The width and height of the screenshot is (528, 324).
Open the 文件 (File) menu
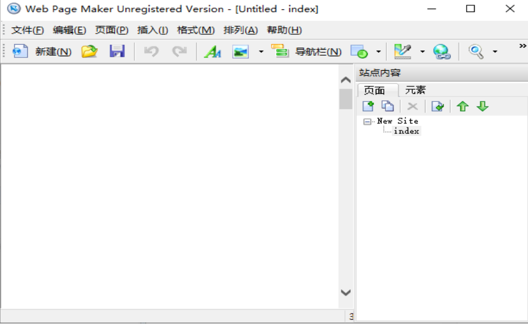27,30
